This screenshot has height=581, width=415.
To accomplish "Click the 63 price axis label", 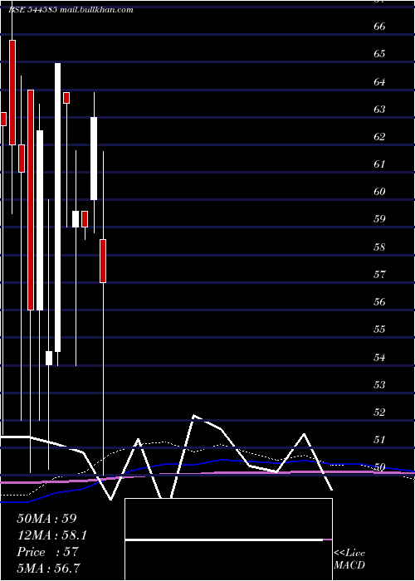I will tap(379, 109).
